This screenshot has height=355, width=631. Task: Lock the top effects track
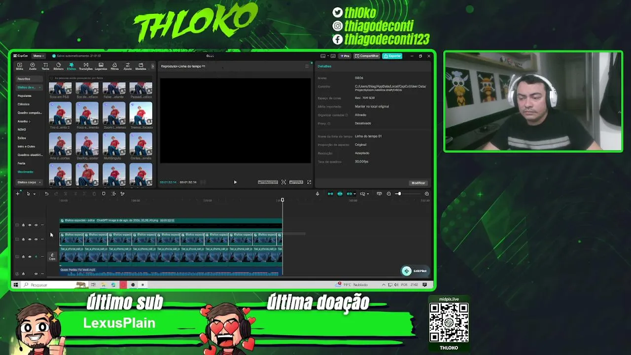click(23, 225)
